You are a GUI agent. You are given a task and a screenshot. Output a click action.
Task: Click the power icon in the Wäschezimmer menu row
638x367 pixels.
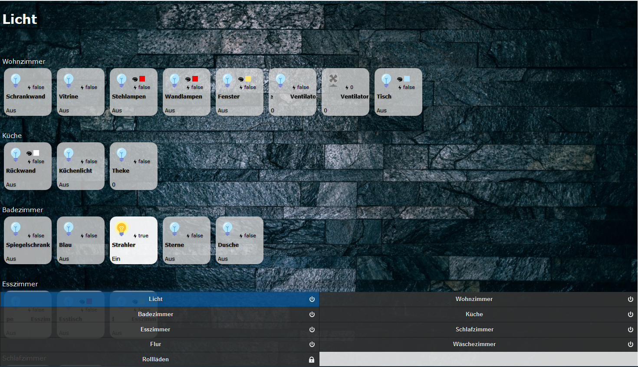pos(630,344)
